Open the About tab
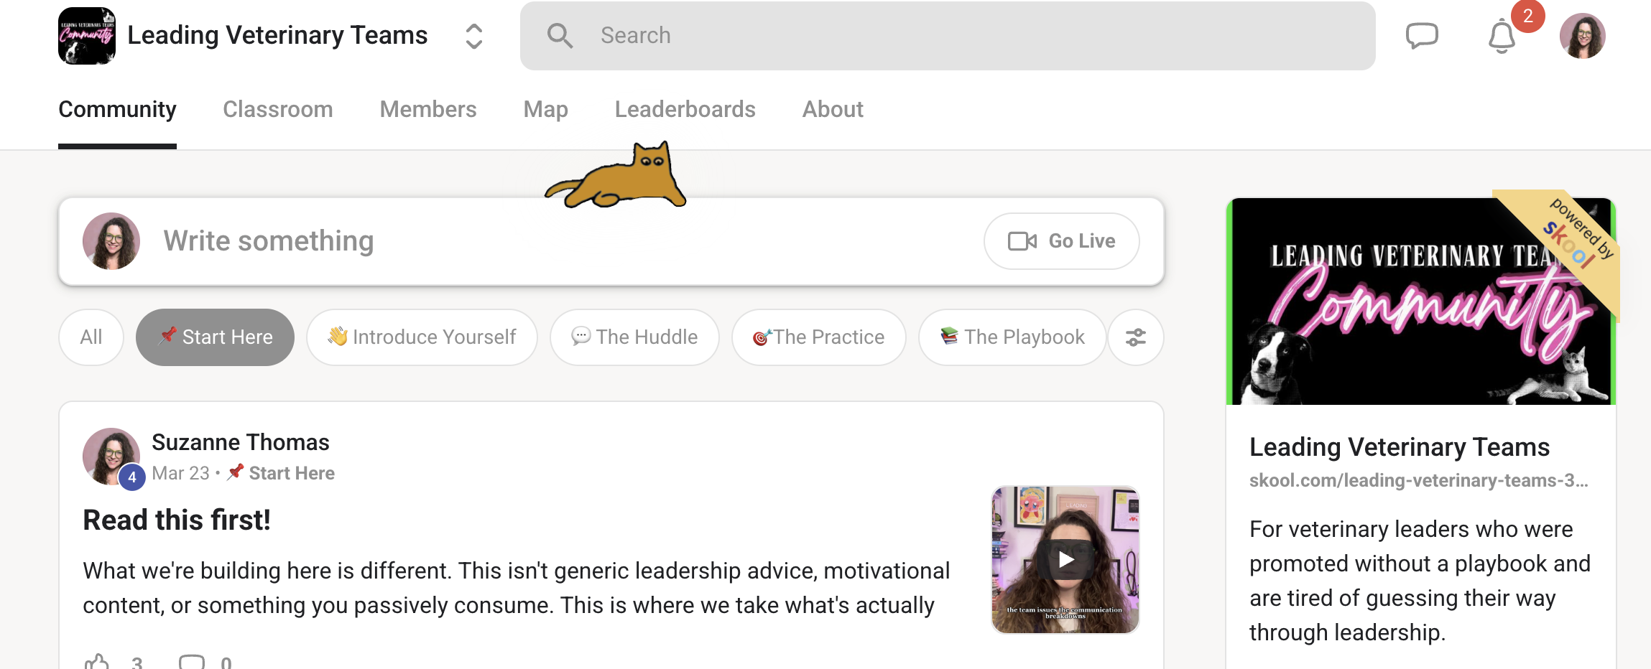Image resolution: width=1651 pixels, height=669 pixels. pyautogui.click(x=833, y=109)
